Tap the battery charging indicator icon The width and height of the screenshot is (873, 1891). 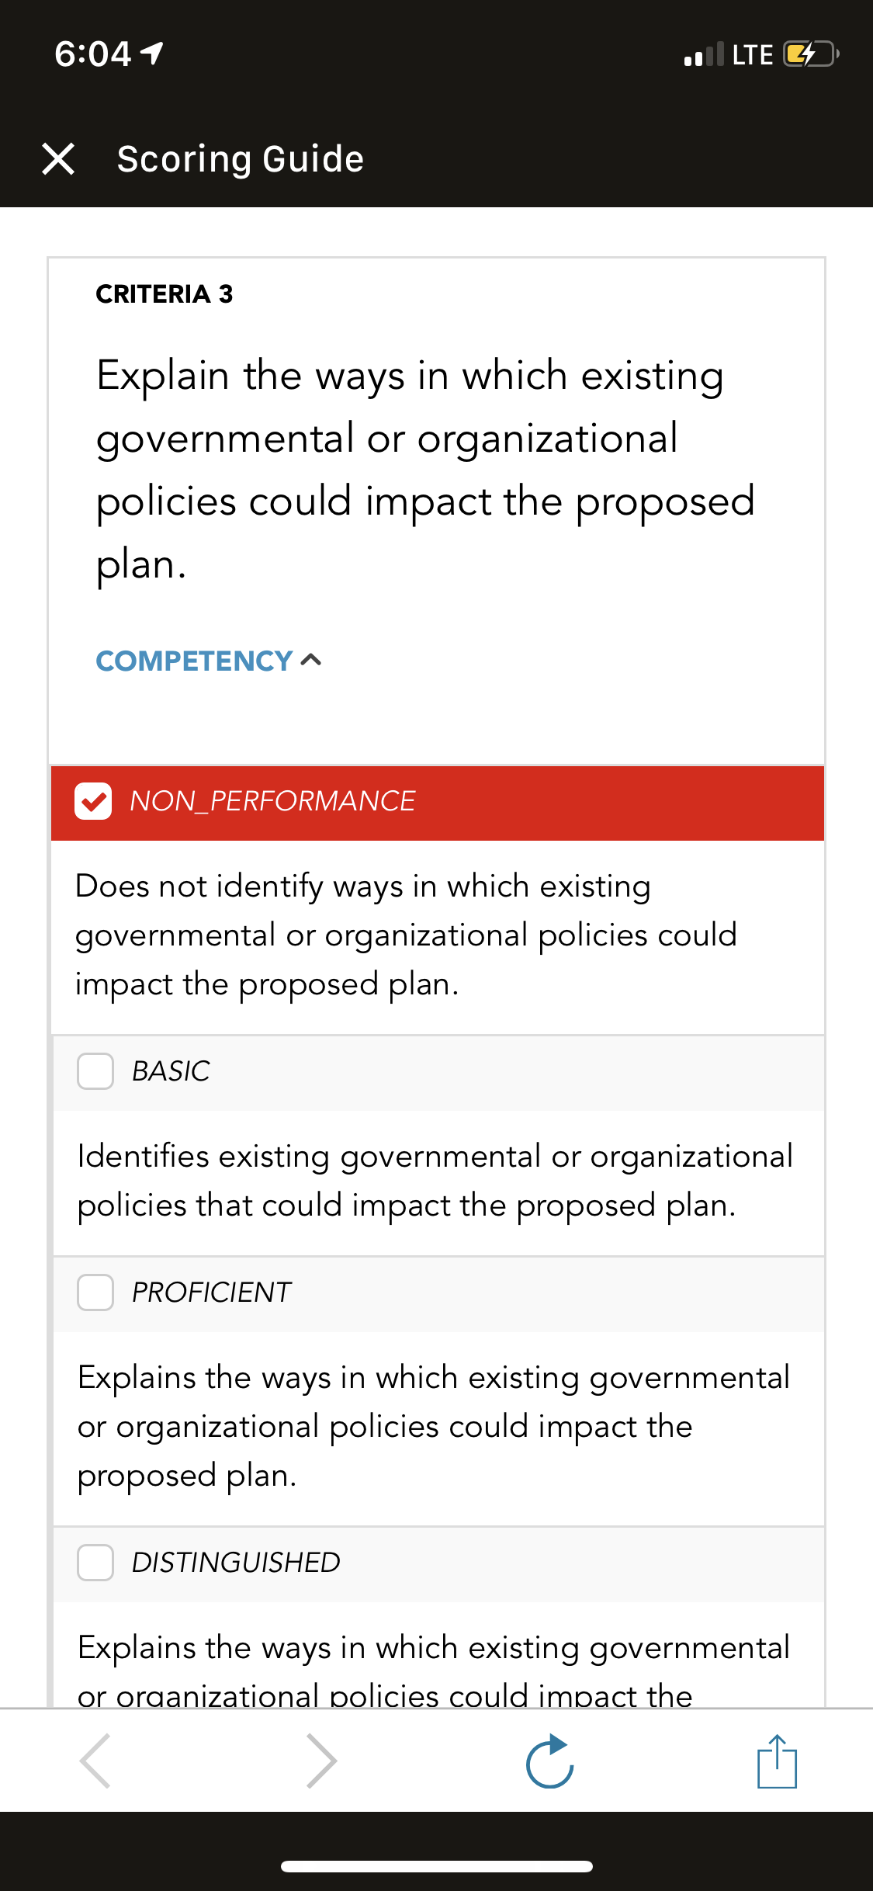coord(811,54)
